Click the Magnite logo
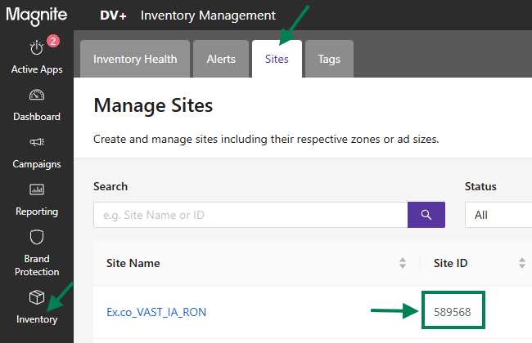The height and width of the screenshot is (343, 532). (37, 16)
